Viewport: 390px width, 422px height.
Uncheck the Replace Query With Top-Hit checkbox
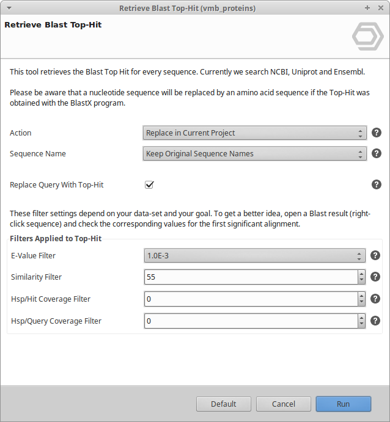pos(149,184)
